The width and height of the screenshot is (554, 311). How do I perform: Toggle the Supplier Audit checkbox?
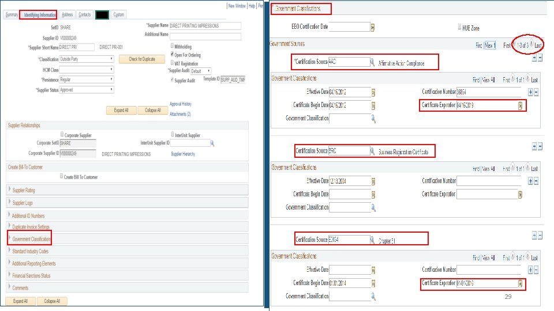173,79
